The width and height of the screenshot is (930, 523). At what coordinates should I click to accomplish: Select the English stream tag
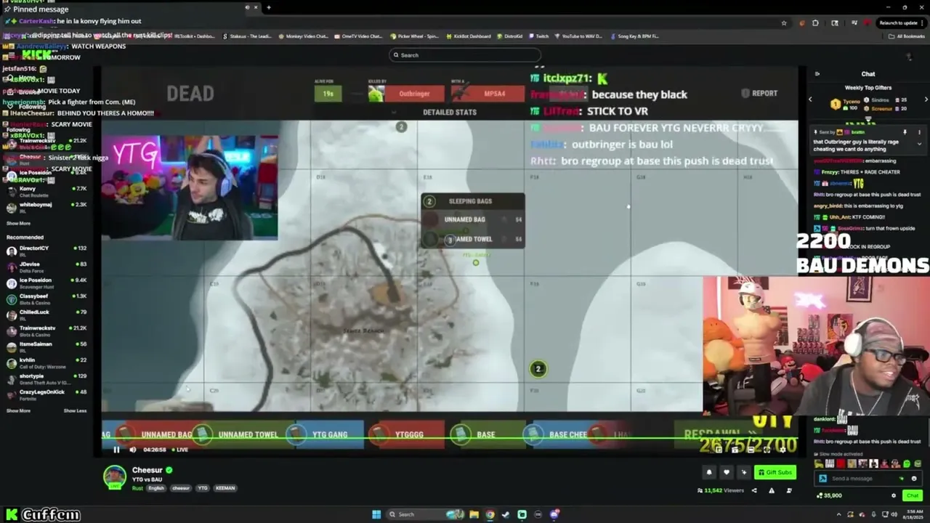157,488
